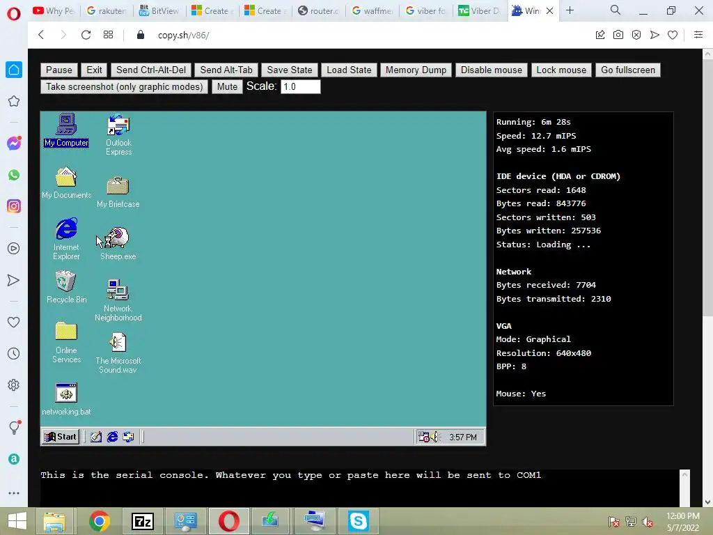713x535 pixels.
Task: Click into the serial console text area
Action: (x=359, y=488)
